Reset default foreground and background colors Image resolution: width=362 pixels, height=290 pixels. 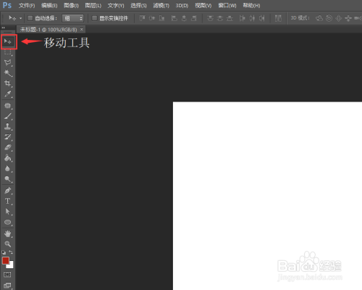[x=4, y=252]
